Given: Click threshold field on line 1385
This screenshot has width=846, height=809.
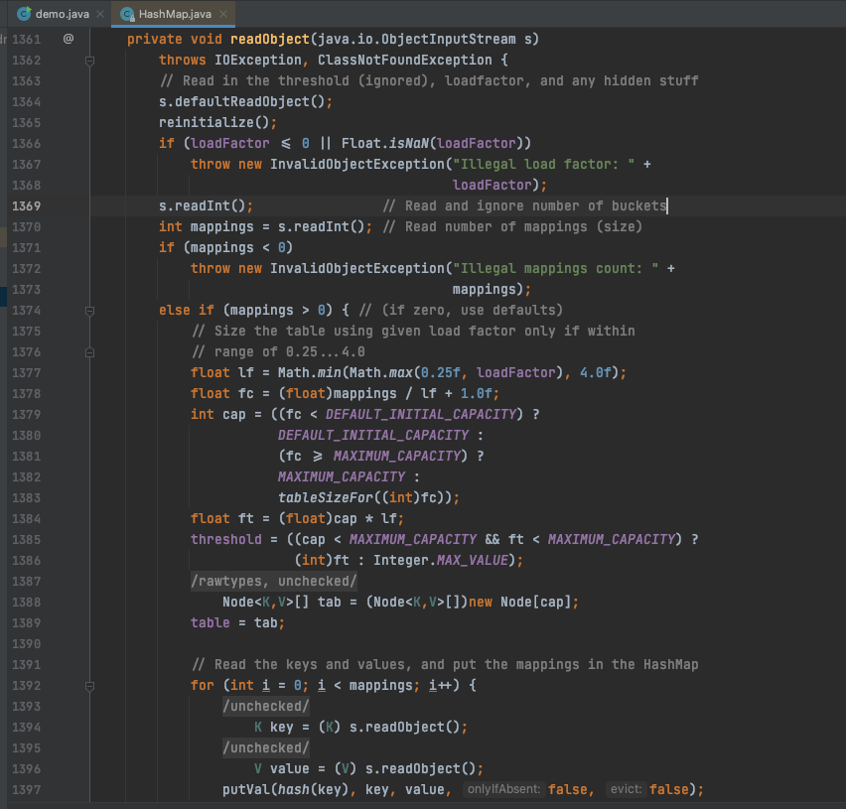Looking at the screenshot, I should tap(226, 540).
